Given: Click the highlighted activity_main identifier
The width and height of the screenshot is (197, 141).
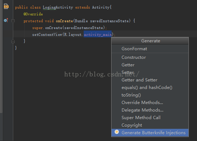Looking at the screenshot, I should [98, 34].
